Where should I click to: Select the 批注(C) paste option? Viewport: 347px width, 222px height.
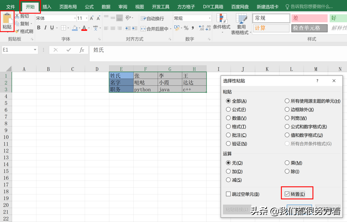(236, 135)
